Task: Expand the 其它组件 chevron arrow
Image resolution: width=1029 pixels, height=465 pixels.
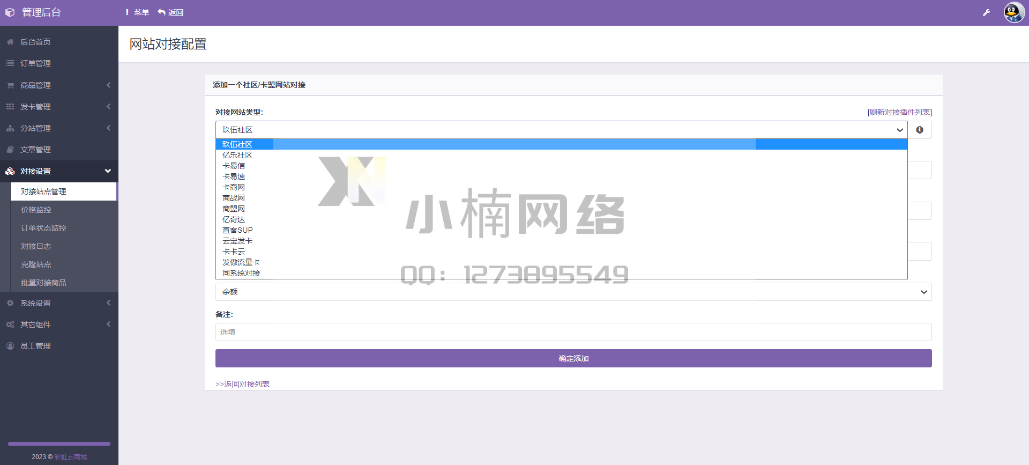Action: 108,324
